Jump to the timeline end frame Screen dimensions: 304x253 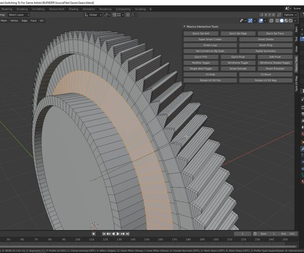127,234
